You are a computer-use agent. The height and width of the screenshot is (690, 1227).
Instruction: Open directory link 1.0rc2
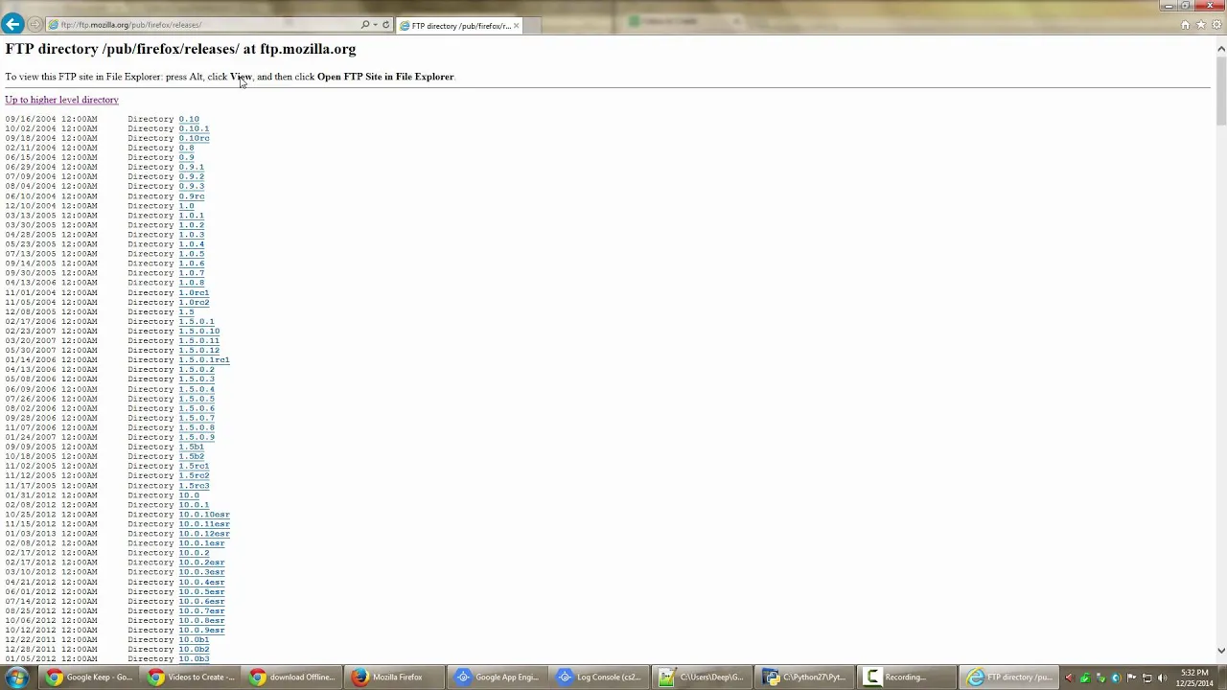pos(194,302)
